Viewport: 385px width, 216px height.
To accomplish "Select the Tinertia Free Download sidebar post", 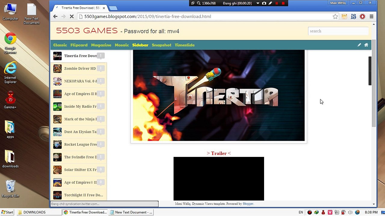I will [79, 56].
